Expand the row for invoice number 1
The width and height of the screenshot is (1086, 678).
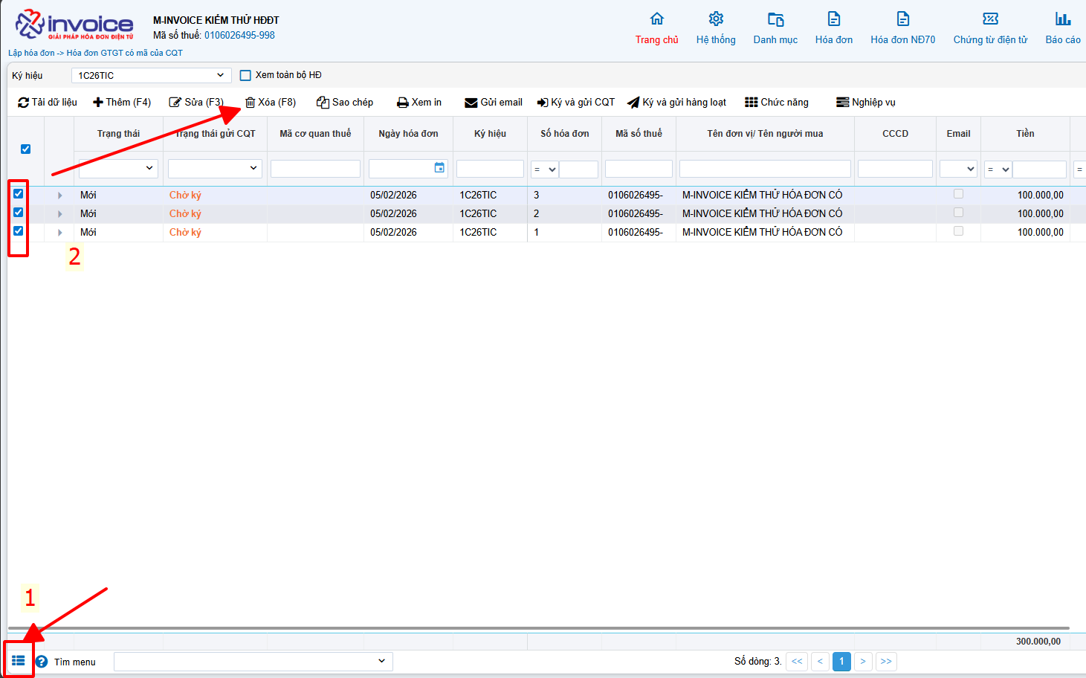pos(59,233)
